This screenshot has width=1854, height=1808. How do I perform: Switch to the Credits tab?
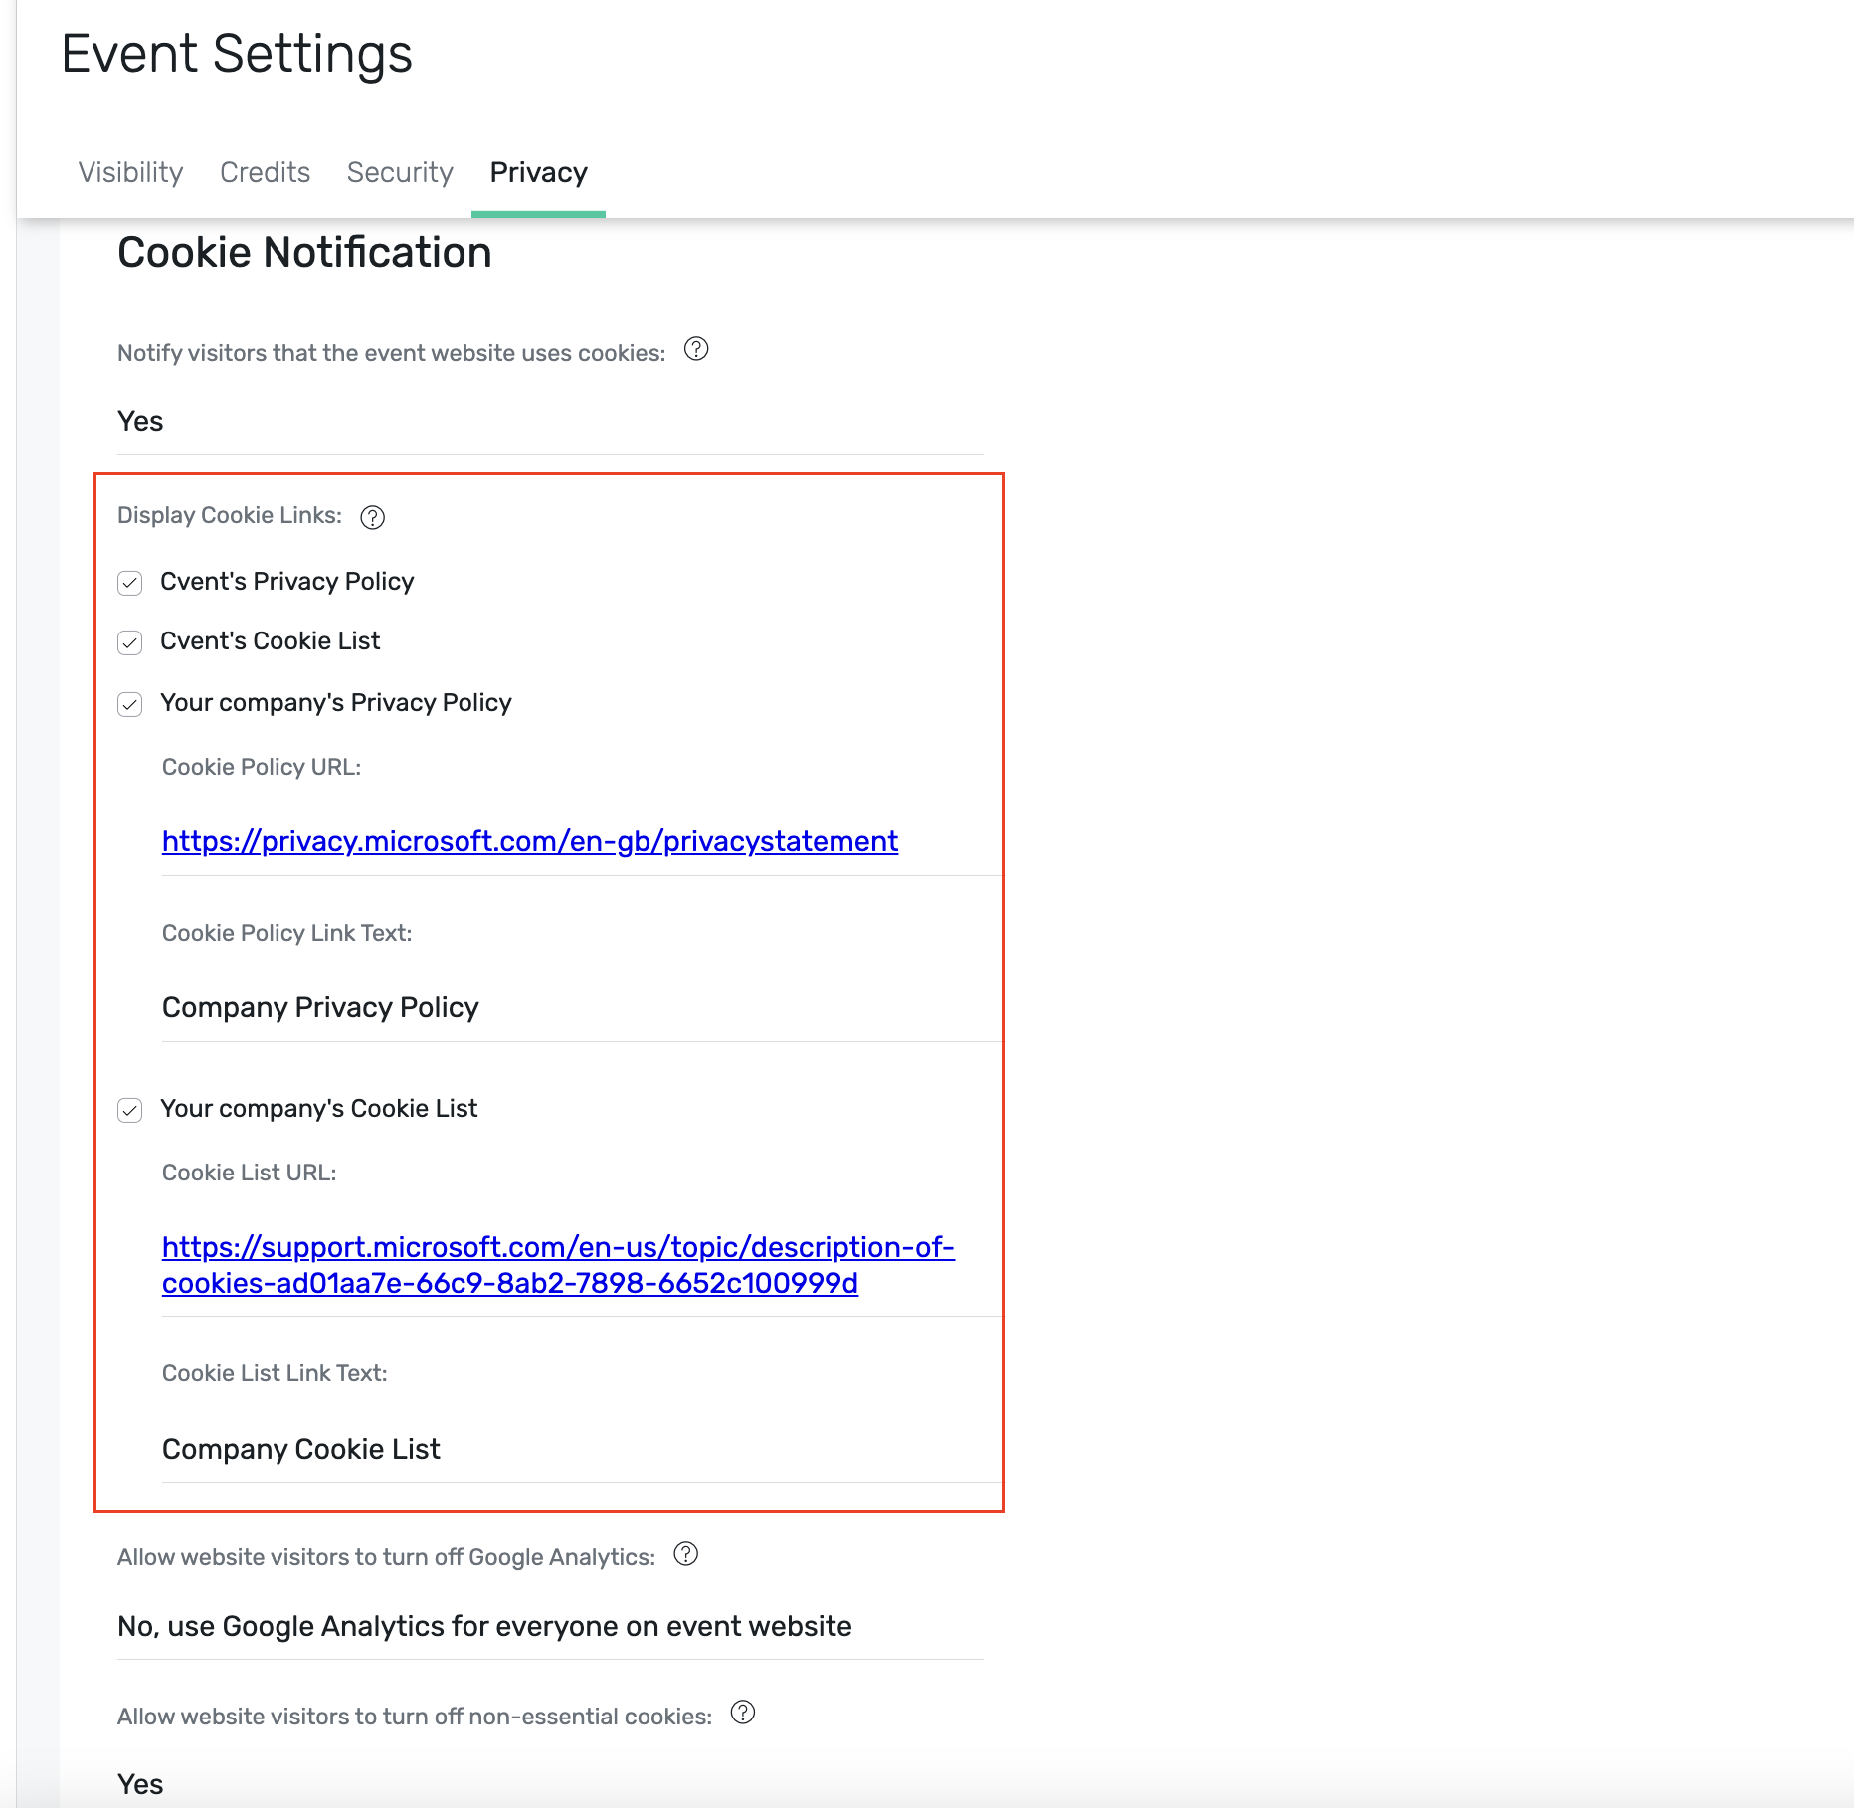pos(265,172)
